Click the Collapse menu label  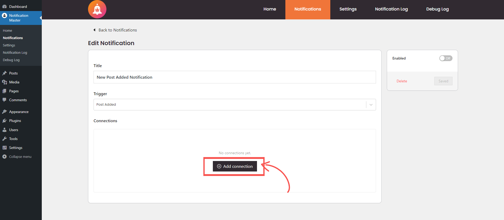pos(20,157)
